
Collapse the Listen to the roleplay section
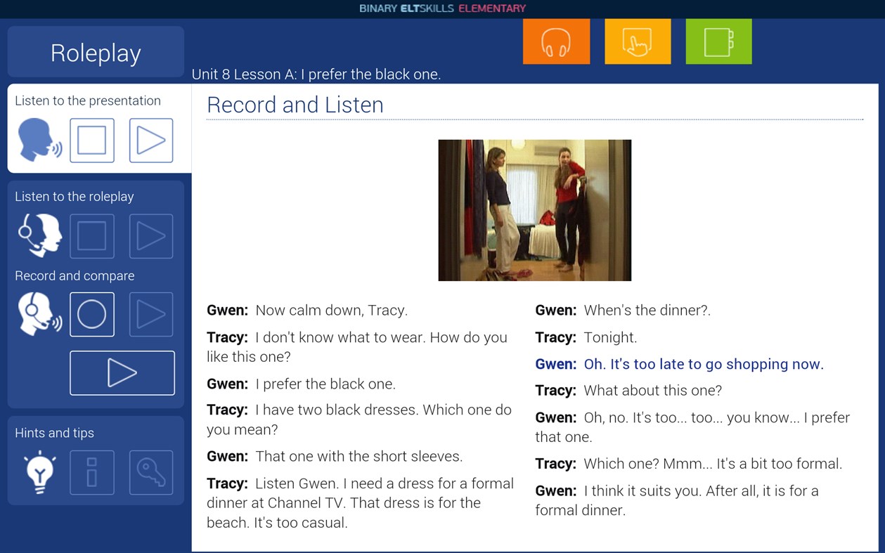pyautogui.click(x=74, y=197)
